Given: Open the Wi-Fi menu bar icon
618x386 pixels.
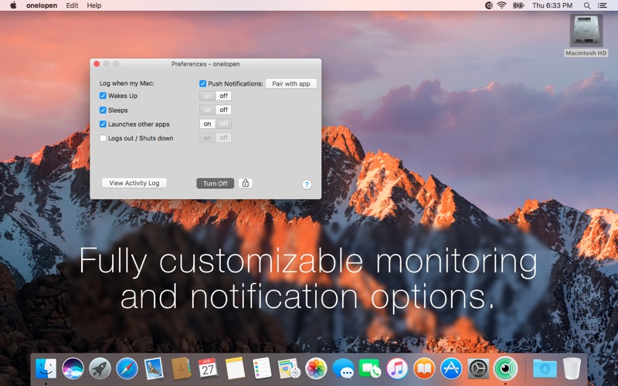Looking at the screenshot, I should click(x=501, y=5).
